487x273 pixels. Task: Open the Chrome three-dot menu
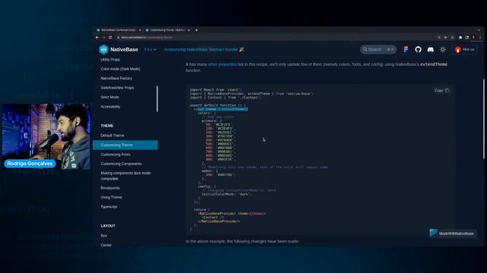pyautogui.click(x=480, y=37)
